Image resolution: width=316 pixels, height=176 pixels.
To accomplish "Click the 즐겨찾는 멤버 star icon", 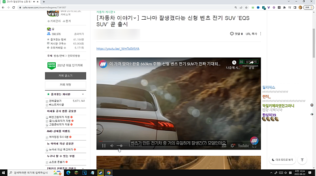I will click(x=48, y=39).
